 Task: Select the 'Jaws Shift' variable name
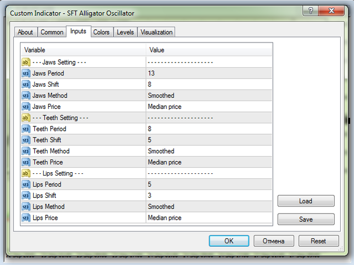(x=45, y=84)
